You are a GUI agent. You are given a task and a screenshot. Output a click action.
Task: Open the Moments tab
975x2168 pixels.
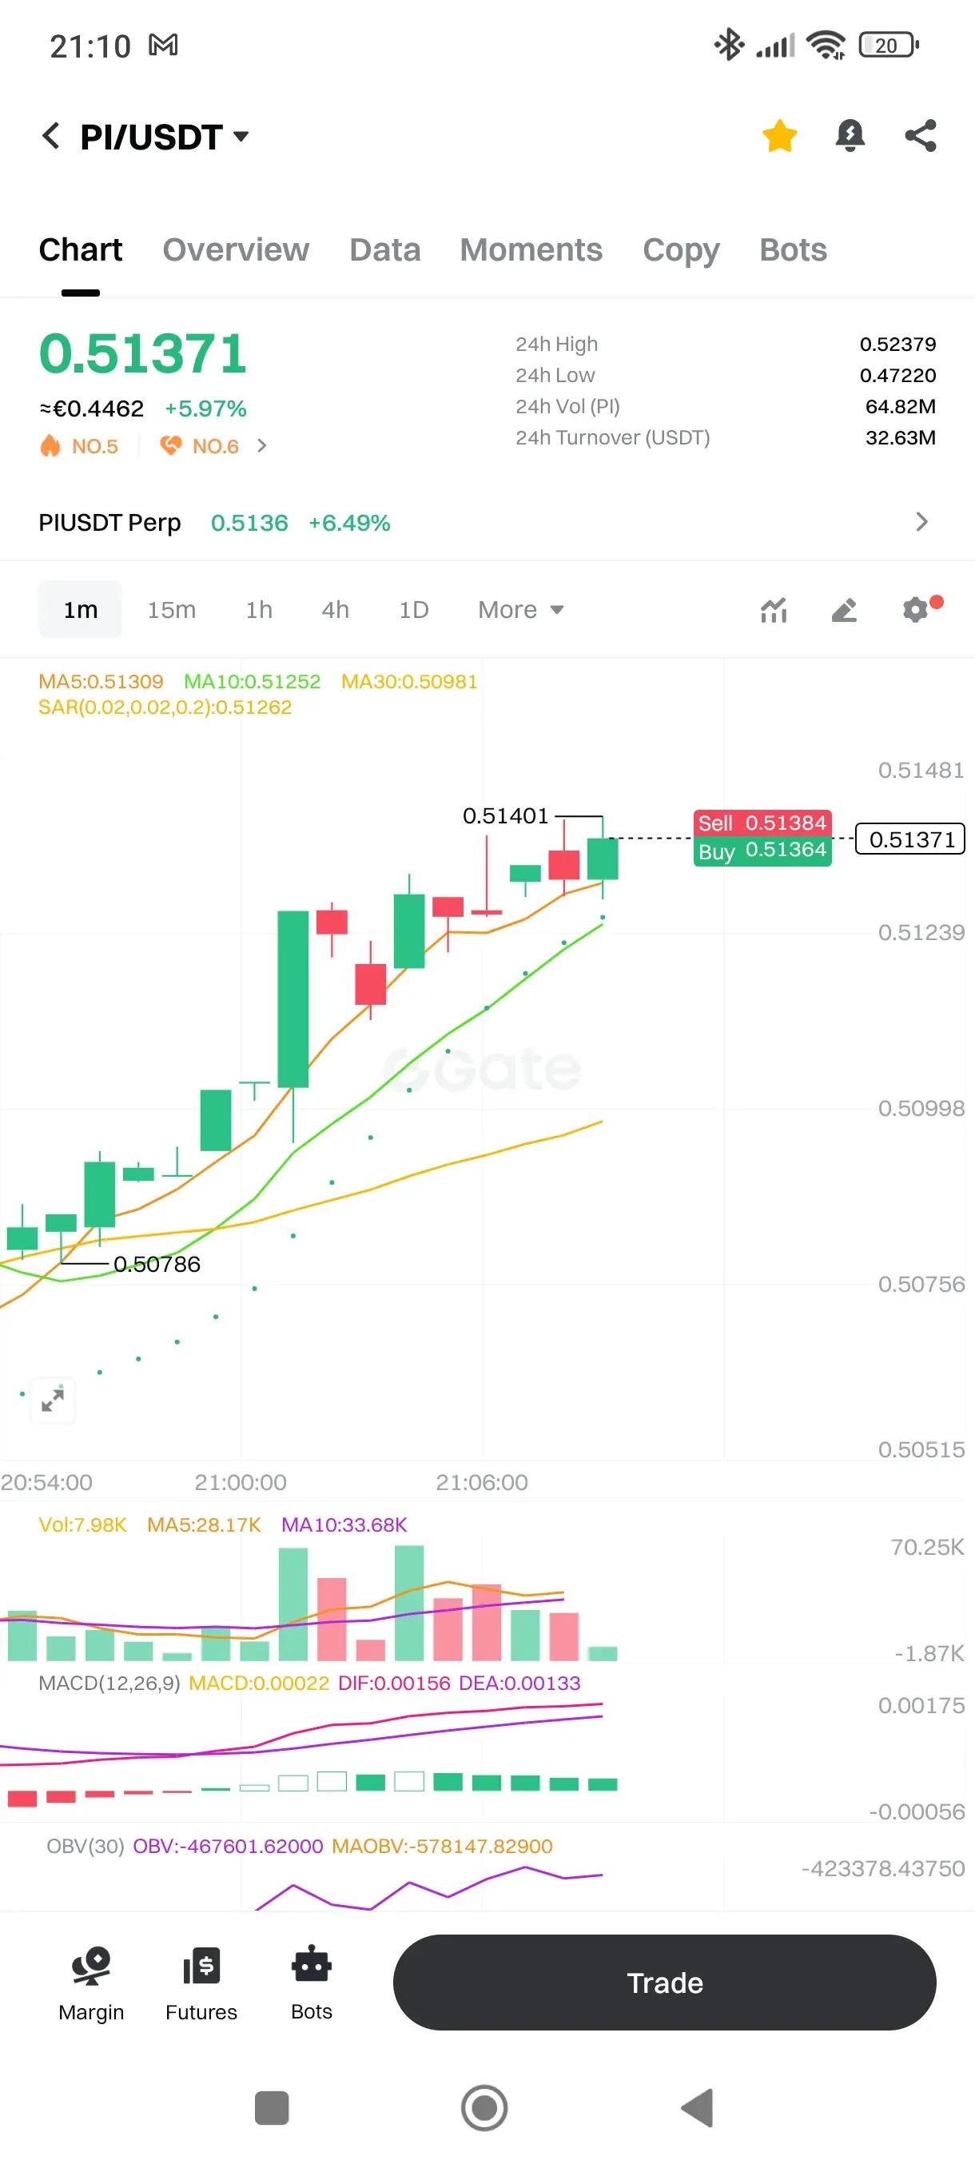pyautogui.click(x=531, y=250)
